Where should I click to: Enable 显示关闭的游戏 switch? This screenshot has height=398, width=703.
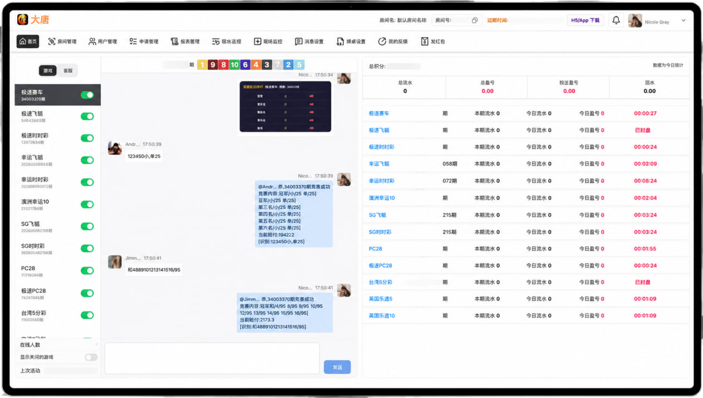point(91,357)
